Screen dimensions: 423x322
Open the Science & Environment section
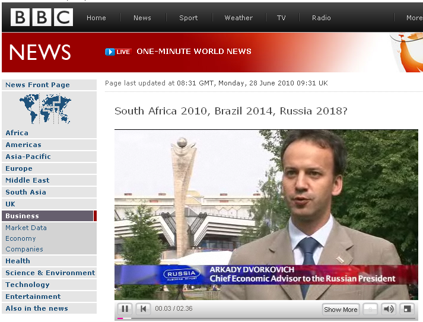[50, 273]
